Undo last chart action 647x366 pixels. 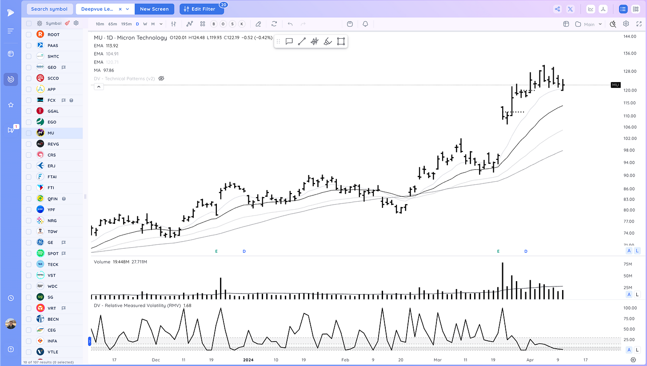[x=290, y=24]
